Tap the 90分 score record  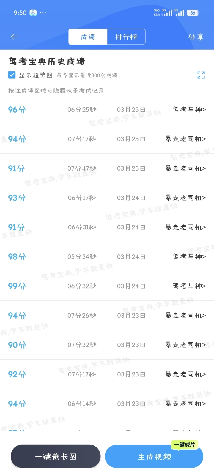pyautogui.click(x=17, y=345)
